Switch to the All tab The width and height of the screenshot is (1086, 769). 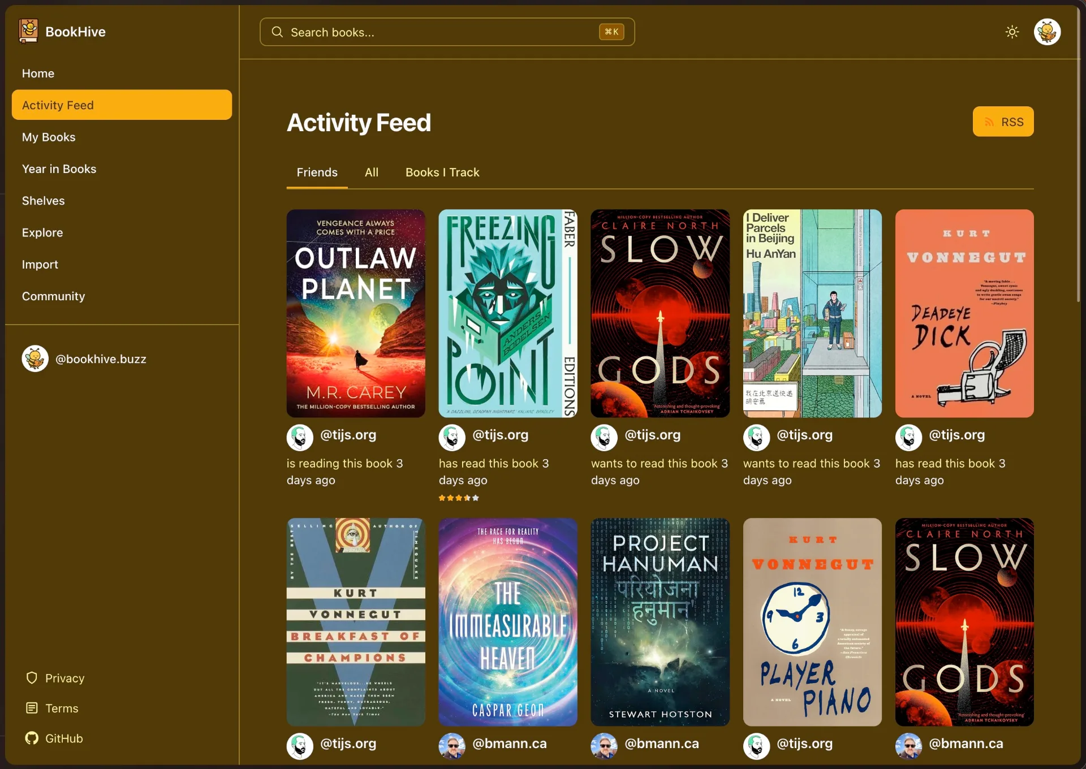(x=371, y=172)
